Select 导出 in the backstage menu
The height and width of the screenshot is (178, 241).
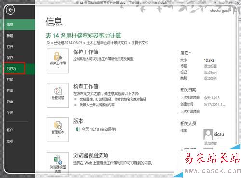tap(17, 102)
